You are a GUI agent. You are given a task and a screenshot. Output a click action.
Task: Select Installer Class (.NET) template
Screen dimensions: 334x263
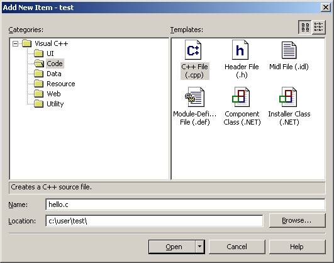pos(288,97)
